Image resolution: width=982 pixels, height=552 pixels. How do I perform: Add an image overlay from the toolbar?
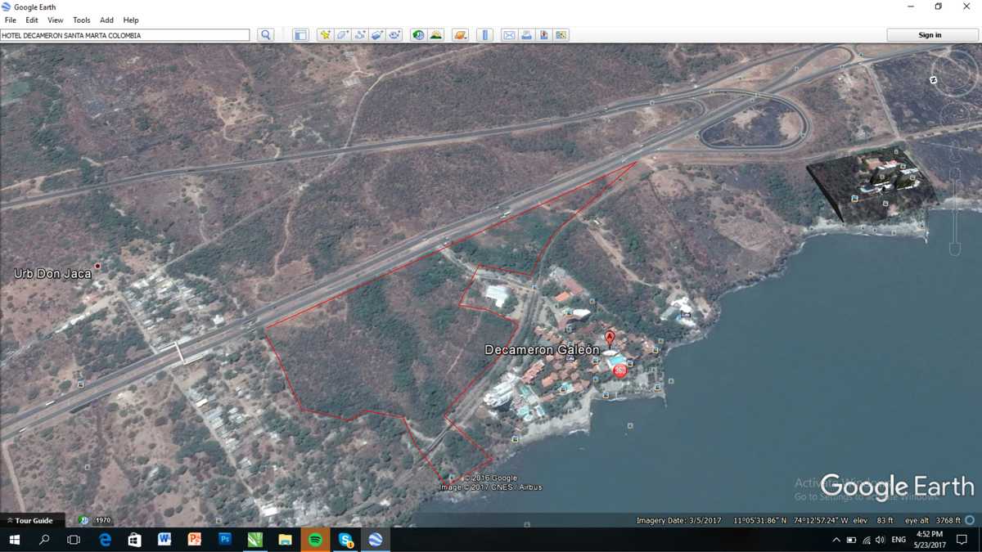pyautogui.click(x=377, y=35)
